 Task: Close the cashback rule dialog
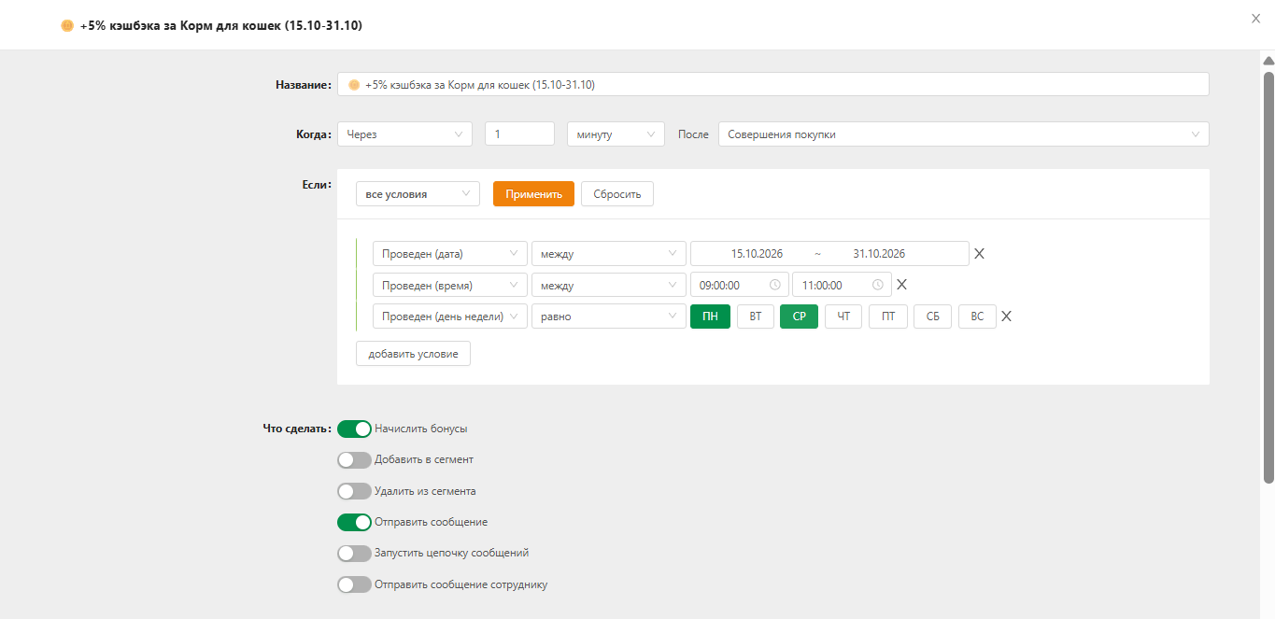click(x=1255, y=18)
